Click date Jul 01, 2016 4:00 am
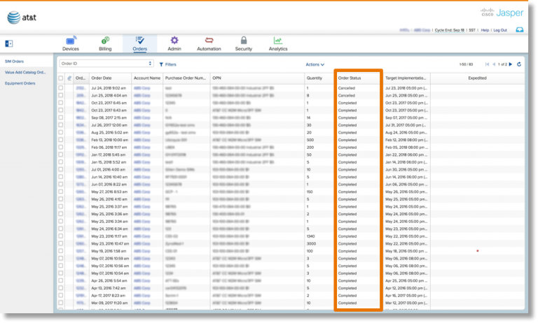 (x=108, y=170)
